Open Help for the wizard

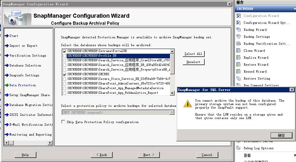point(25,155)
